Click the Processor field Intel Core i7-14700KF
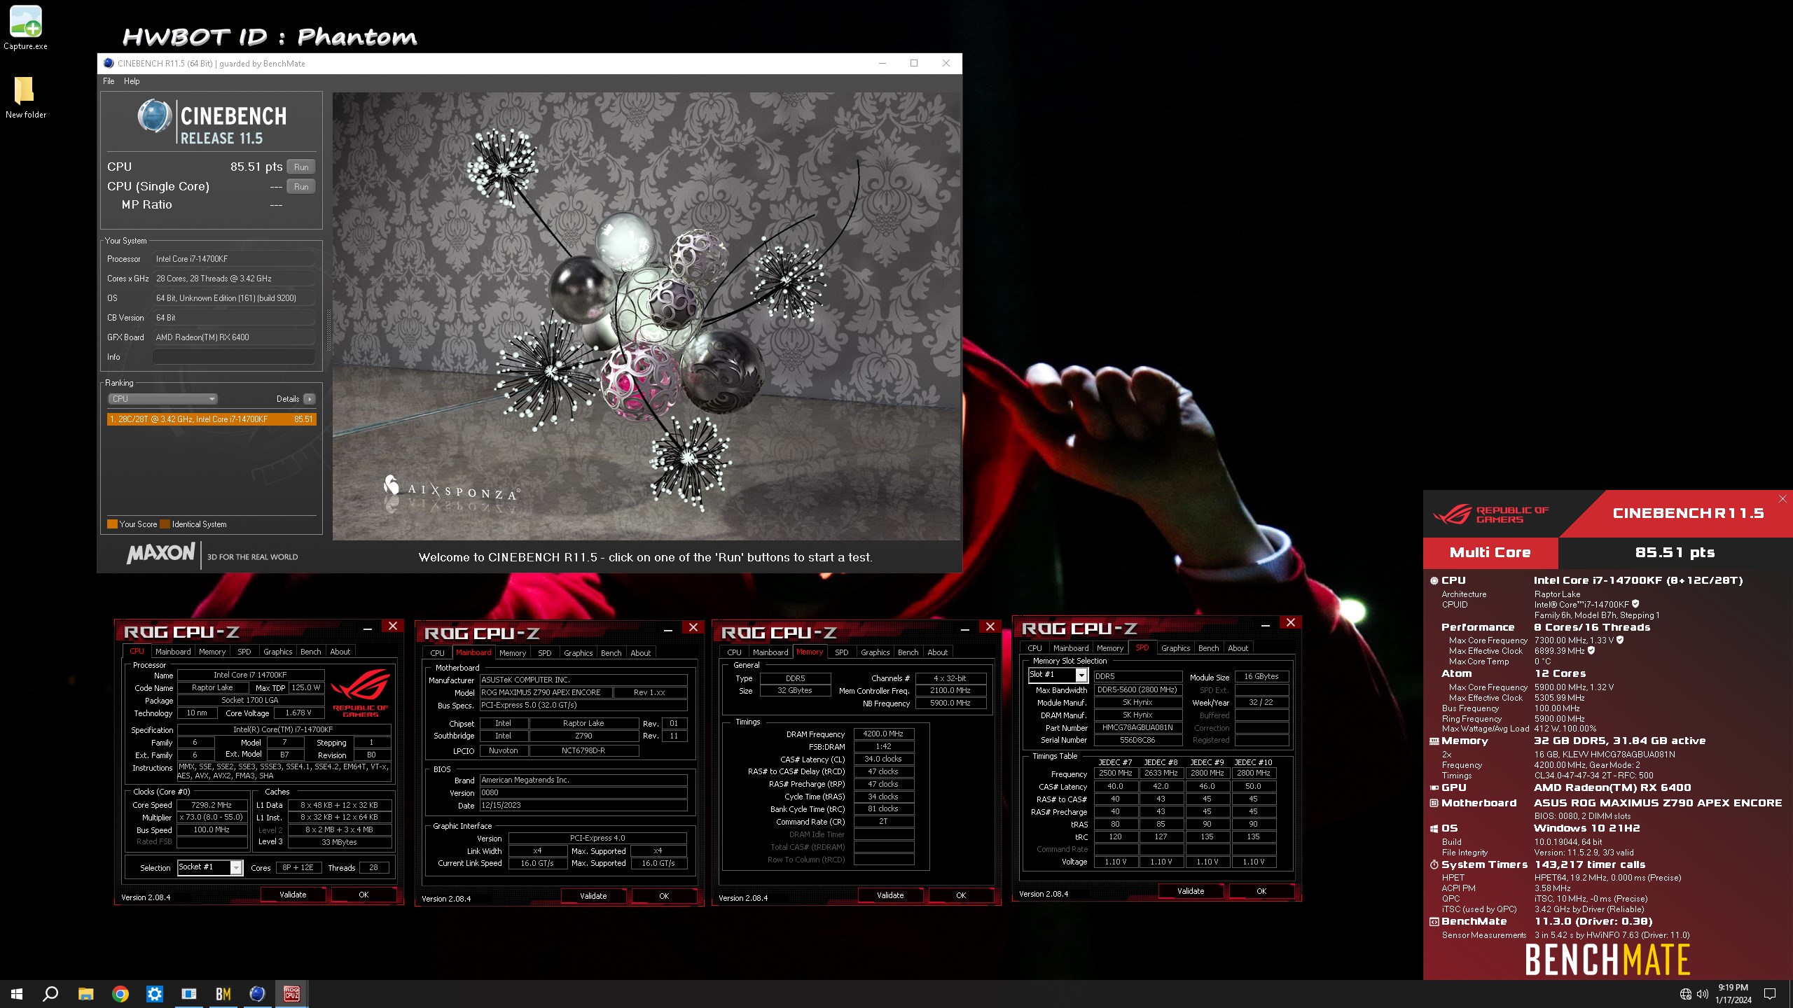The height and width of the screenshot is (1008, 1793). (x=233, y=259)
